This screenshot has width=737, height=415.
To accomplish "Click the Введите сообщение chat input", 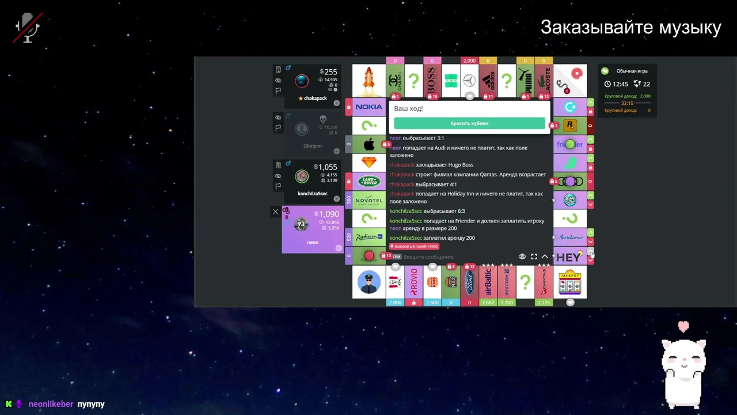I will (458, 256).
